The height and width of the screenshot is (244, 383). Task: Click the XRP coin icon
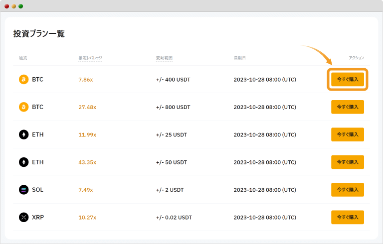(24, 217)
